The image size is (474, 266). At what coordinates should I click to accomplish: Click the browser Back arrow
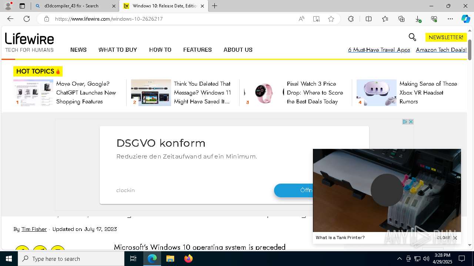coord(10,19)
